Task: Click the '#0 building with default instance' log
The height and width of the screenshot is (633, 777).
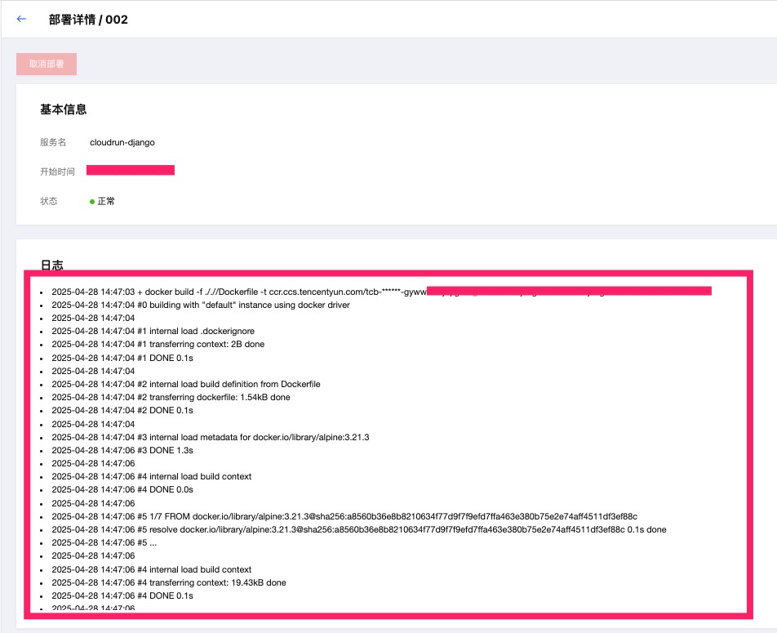Action: coord(200,305)
